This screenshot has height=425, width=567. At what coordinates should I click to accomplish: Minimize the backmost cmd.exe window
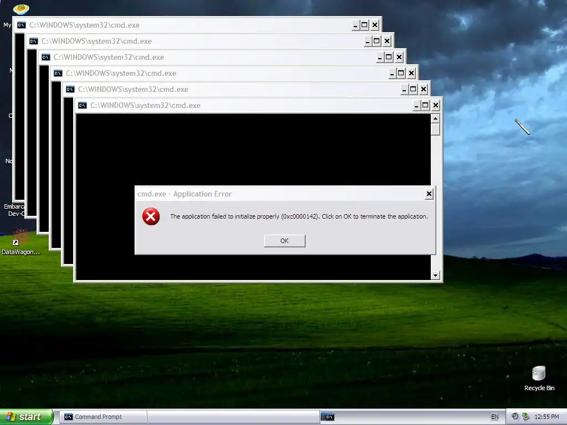pos(355,25)
